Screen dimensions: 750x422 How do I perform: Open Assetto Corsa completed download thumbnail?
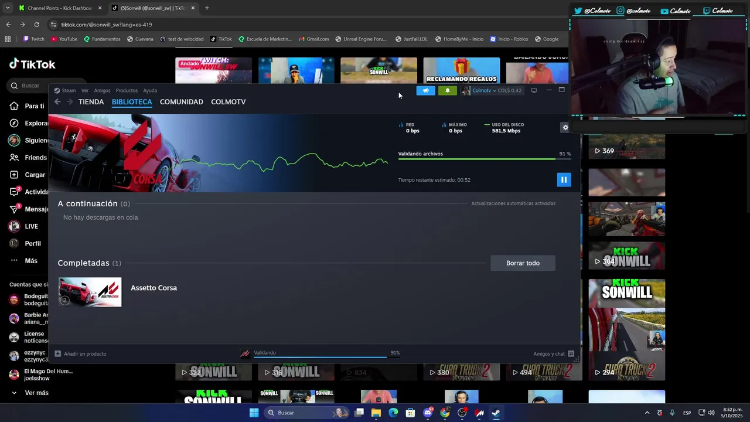point(90,292)
